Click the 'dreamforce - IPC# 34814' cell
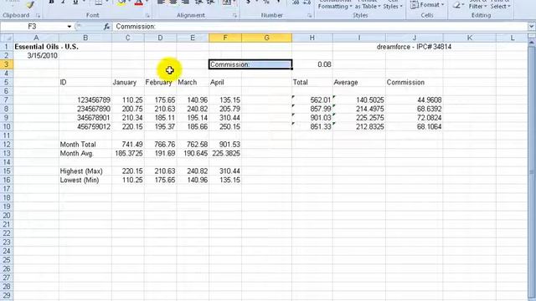The image size is (536, 301). coord(414,47)
